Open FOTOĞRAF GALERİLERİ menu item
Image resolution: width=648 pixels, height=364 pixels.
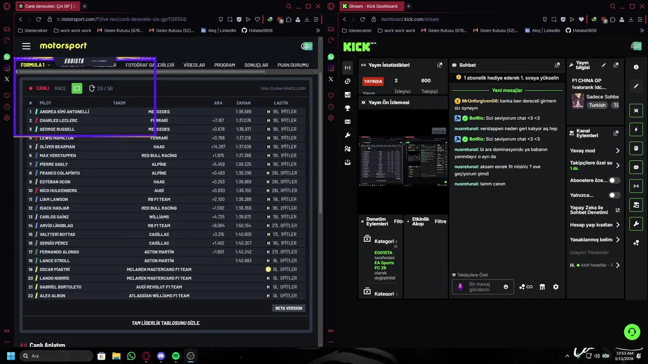(x=150, y=65)
